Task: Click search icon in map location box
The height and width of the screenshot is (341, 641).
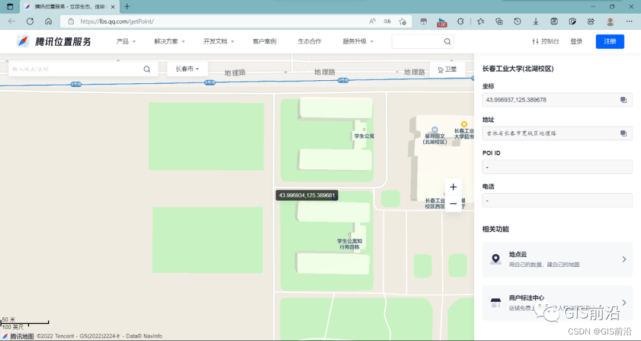Action: tap(147, 69)
